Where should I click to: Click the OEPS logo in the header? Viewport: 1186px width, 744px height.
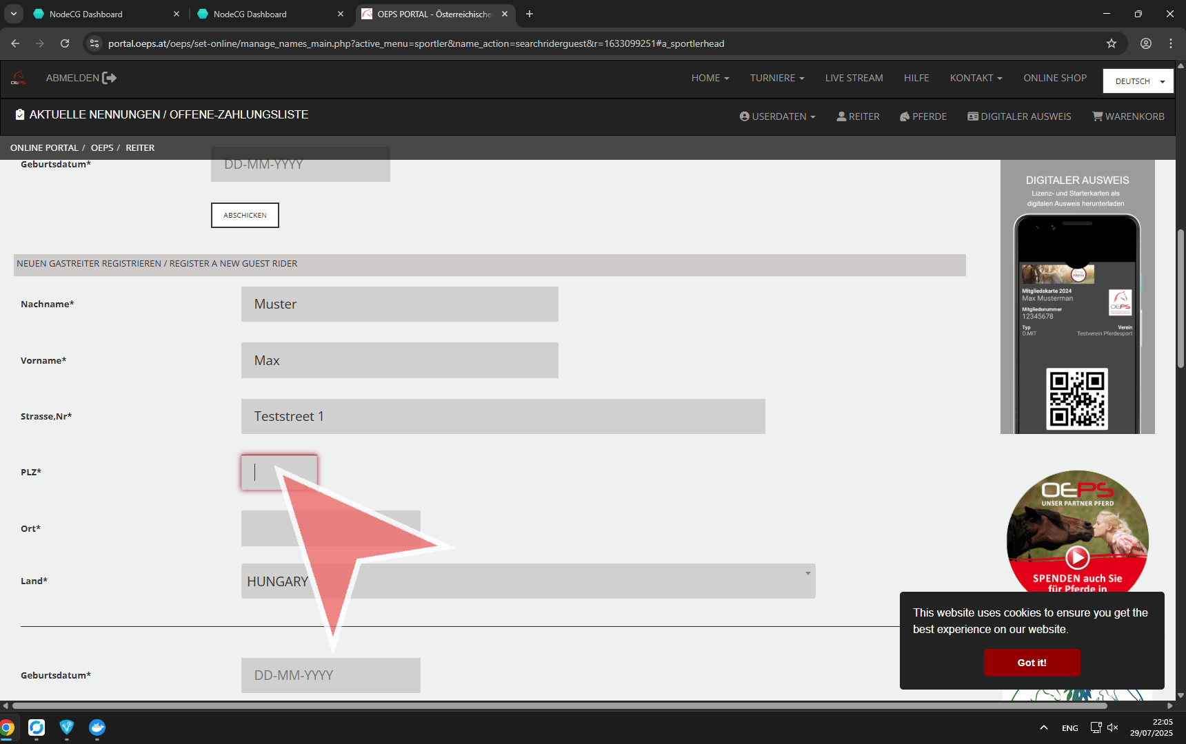point(19,79)
